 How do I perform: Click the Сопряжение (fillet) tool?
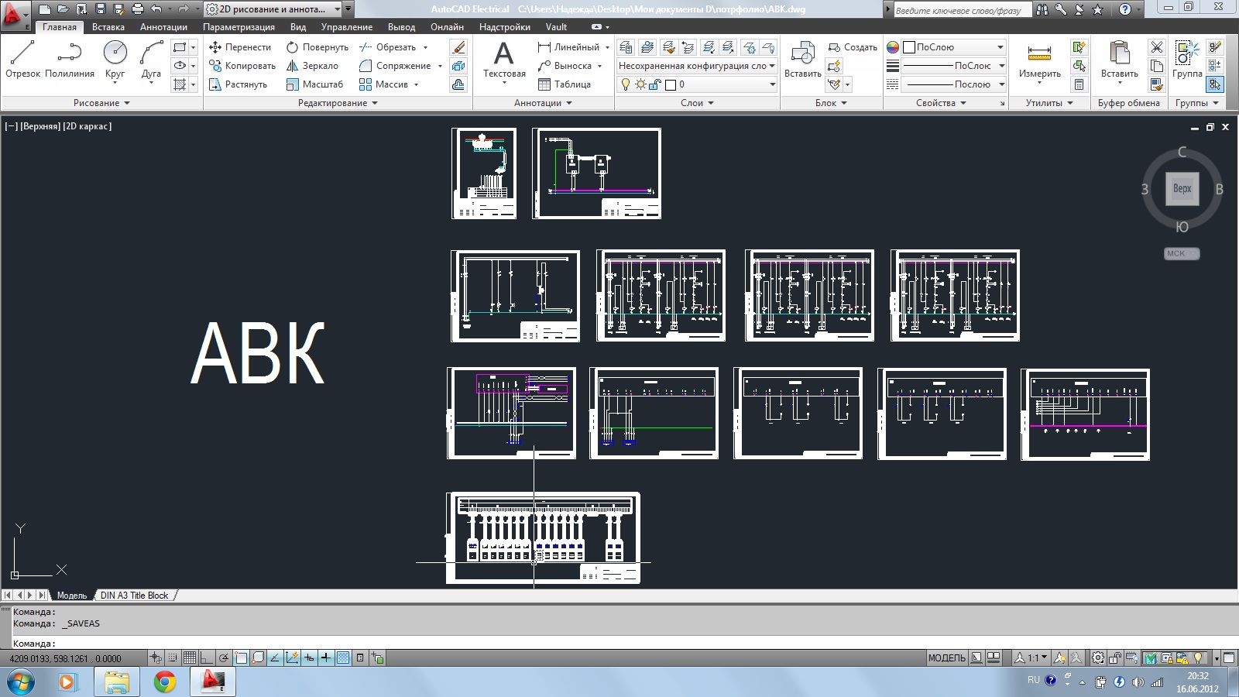tap(396, 66)
